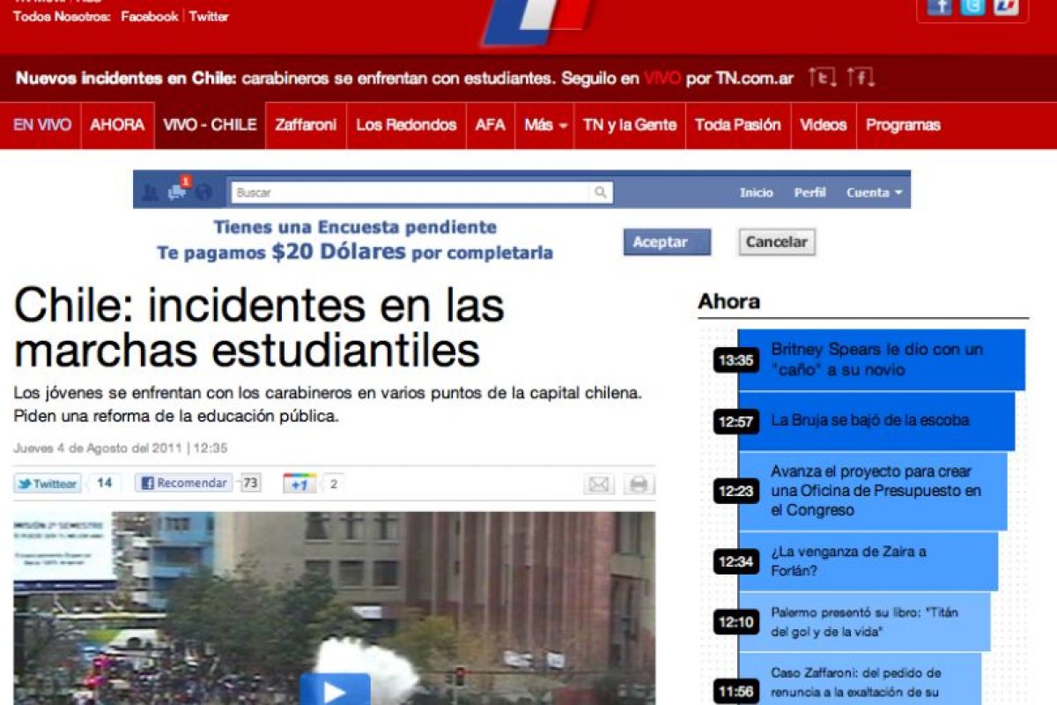The image size is (1057, 705).
Task: Open the friend requests icon in the Facebook ad
Action: pyautogui.click(x=151, y=192)
